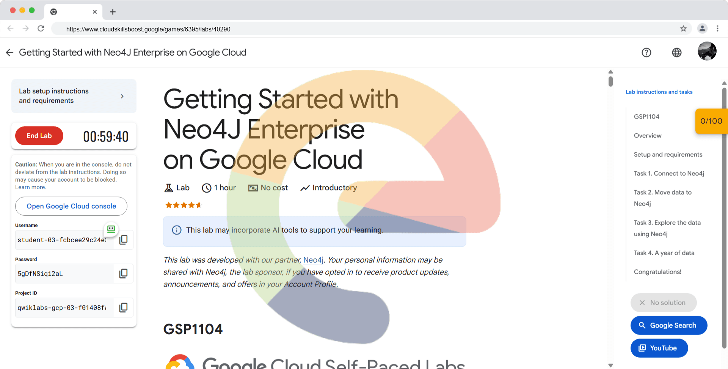
Task: Click the GSP1104 heading
Action: click(193, 329)
